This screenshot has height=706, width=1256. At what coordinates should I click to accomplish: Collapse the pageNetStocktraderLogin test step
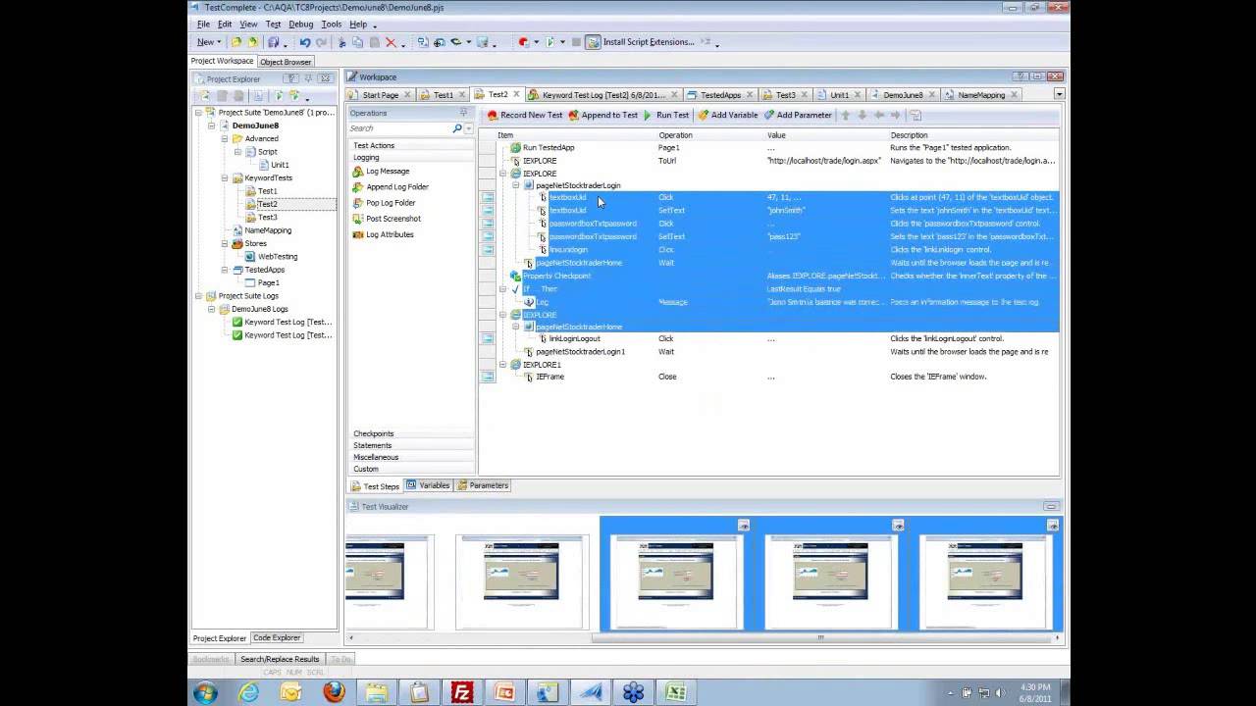click(x=516, y=185)
